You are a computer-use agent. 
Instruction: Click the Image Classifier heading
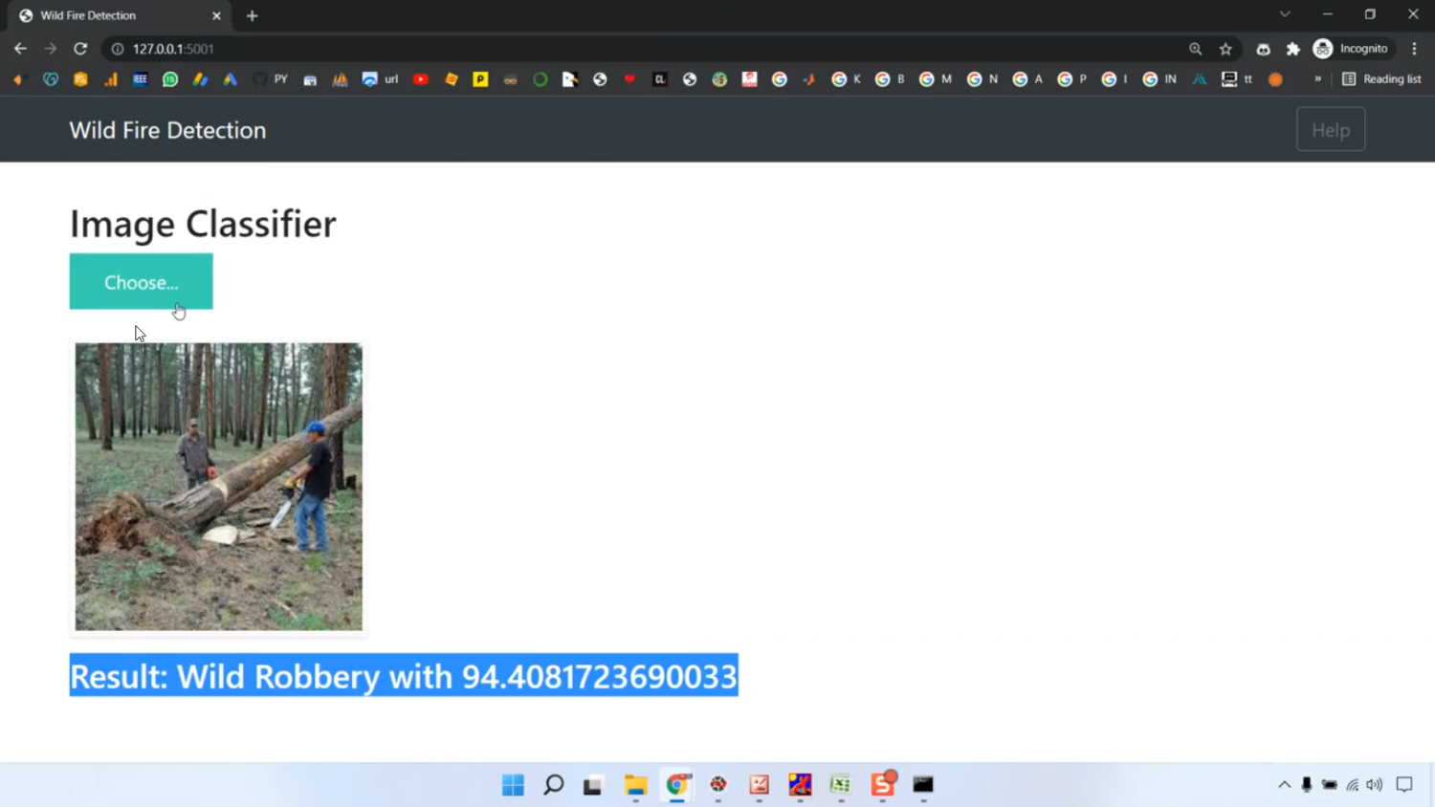pos(203,224)
